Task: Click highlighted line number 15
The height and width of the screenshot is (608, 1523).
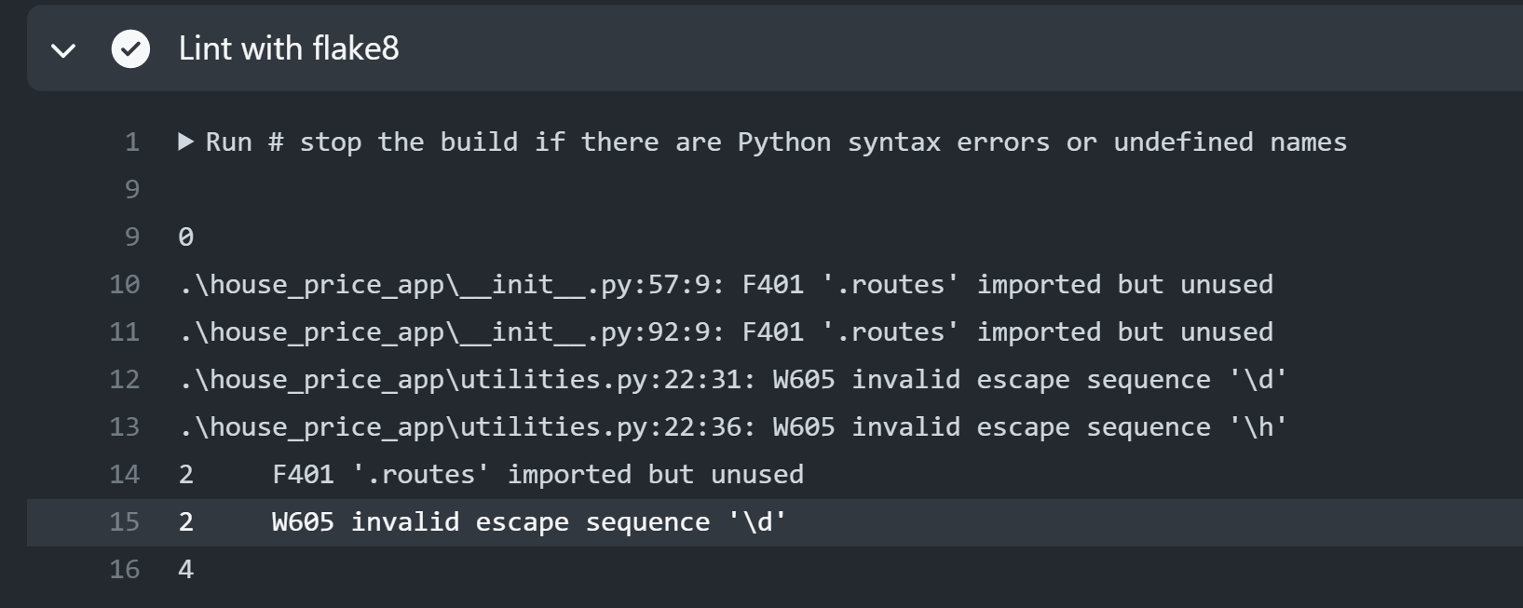Action: 125,522
